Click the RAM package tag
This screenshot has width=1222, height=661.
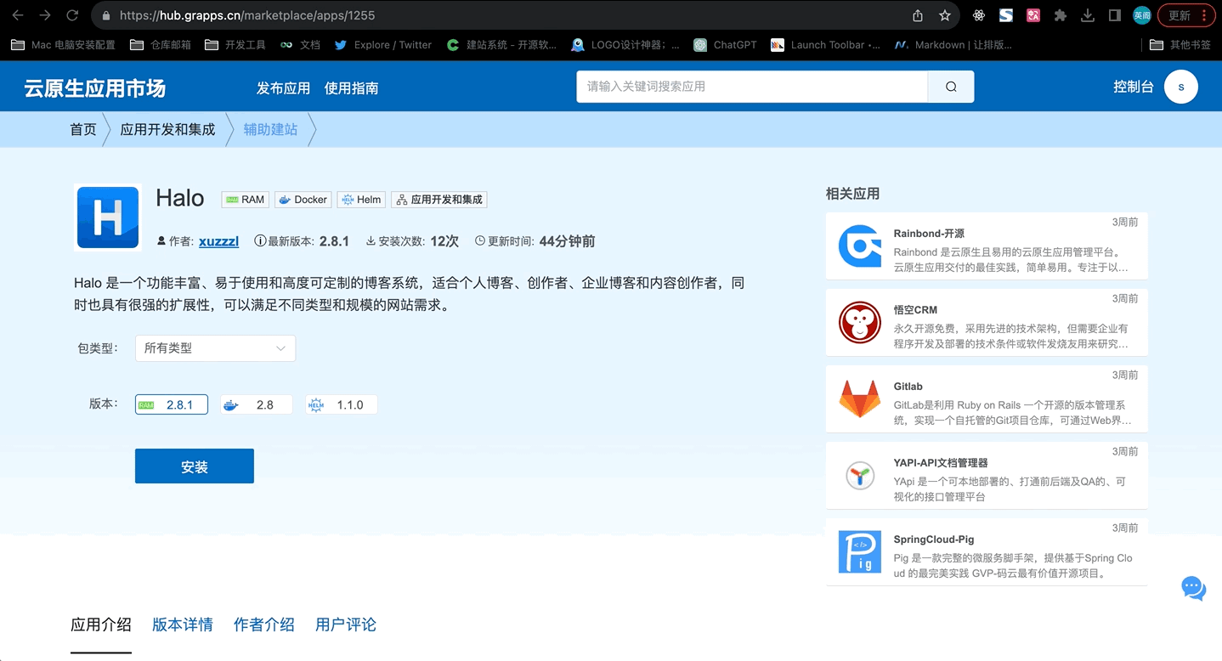[x=245, y=200]
